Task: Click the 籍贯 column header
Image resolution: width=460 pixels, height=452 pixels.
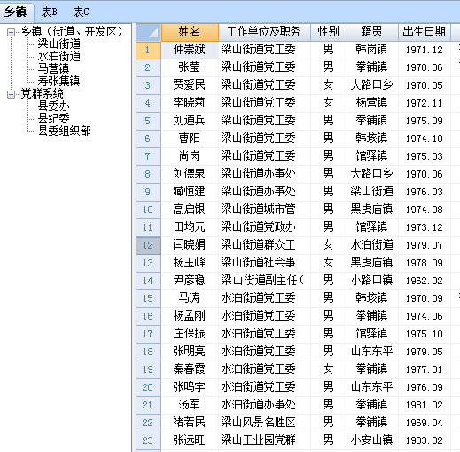Action: (x=372, y=33)
